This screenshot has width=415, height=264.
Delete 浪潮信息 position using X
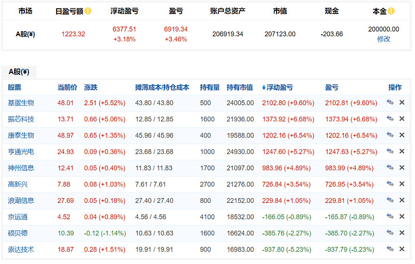(402, 200)
